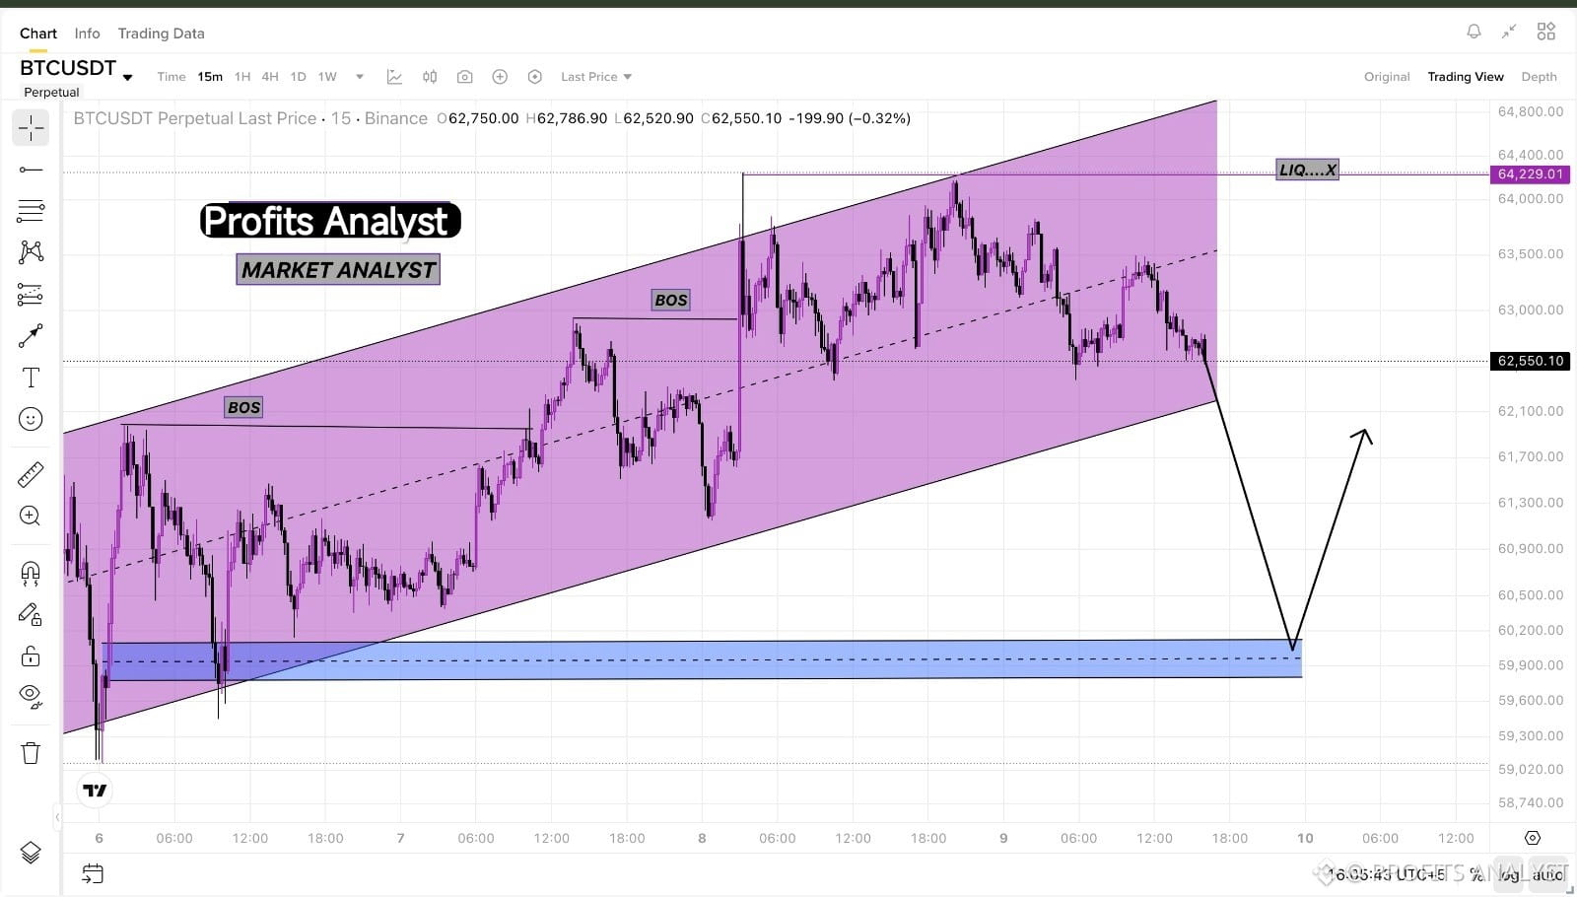Click the circled plus icon in toolbar

coord(500,76)
